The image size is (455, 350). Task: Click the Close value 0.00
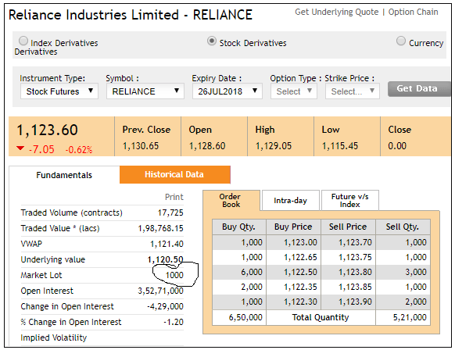(x=397, y=146)
